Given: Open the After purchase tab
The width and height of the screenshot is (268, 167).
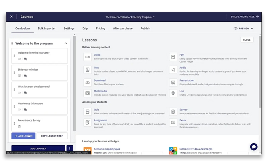Looking at the screenshot, I should click(x=123, y=28).
